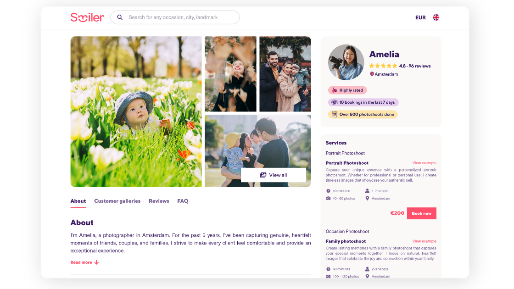The image size is (514, 289).
Task: Click the Highly rated thumbs-up badge
Action: 347,90
